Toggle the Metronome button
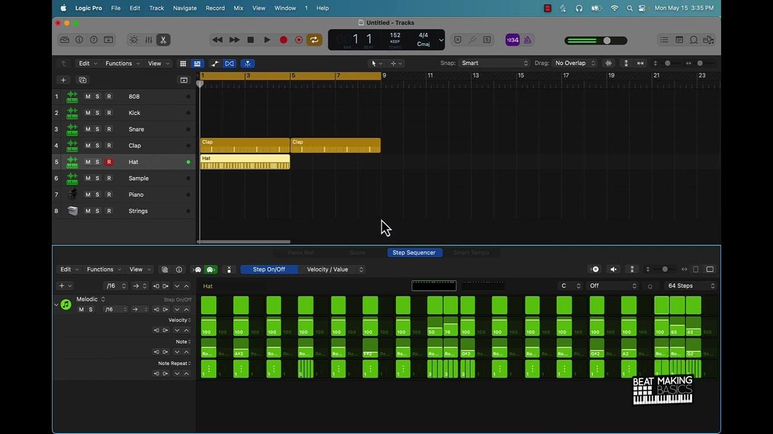773x434 pixels. point(527,40)
